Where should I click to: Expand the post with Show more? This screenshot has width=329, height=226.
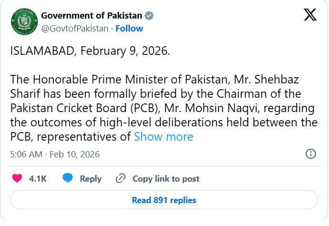[x=164, y=137]
